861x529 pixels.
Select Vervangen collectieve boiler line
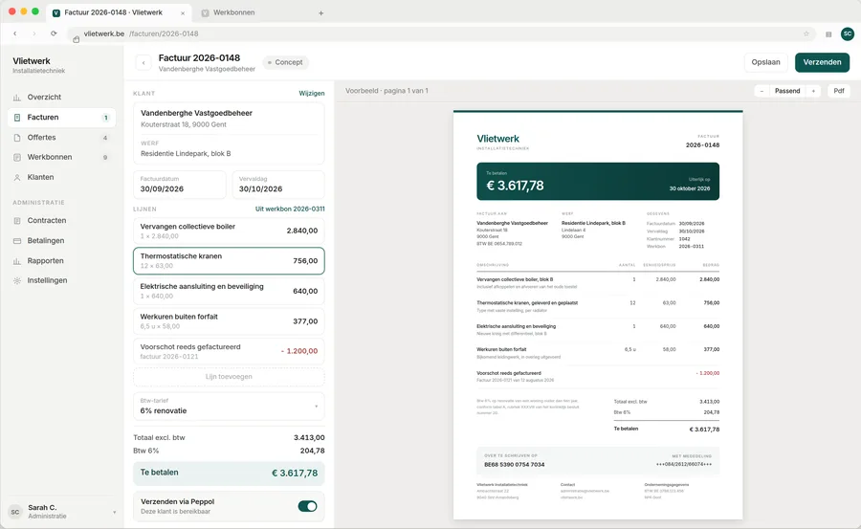pos(229,231)
